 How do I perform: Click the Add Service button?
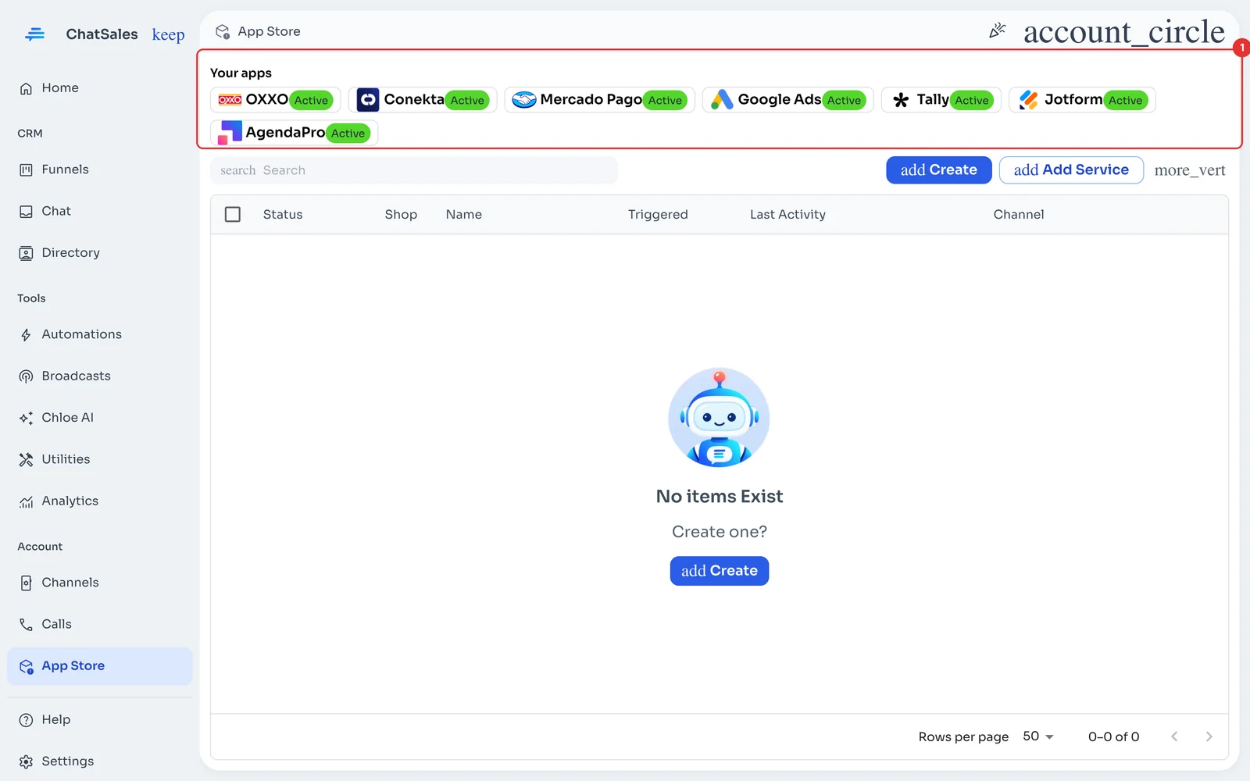tap(1071, 170)
